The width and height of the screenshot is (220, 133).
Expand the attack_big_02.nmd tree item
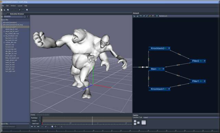coord(4,31)
